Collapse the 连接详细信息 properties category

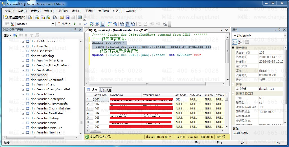coord(233,93)
